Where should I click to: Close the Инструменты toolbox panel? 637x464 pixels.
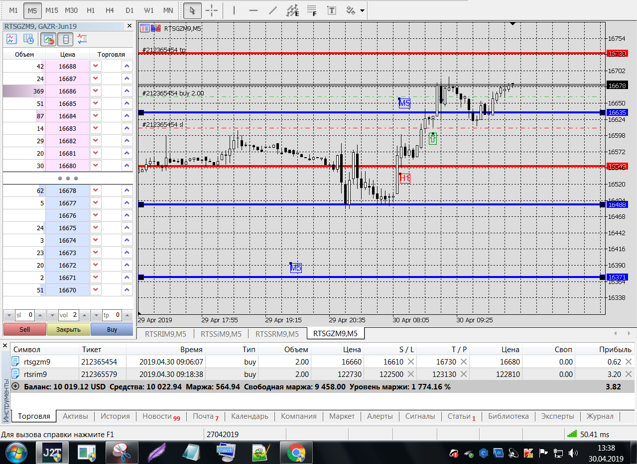tap(5, 345)
